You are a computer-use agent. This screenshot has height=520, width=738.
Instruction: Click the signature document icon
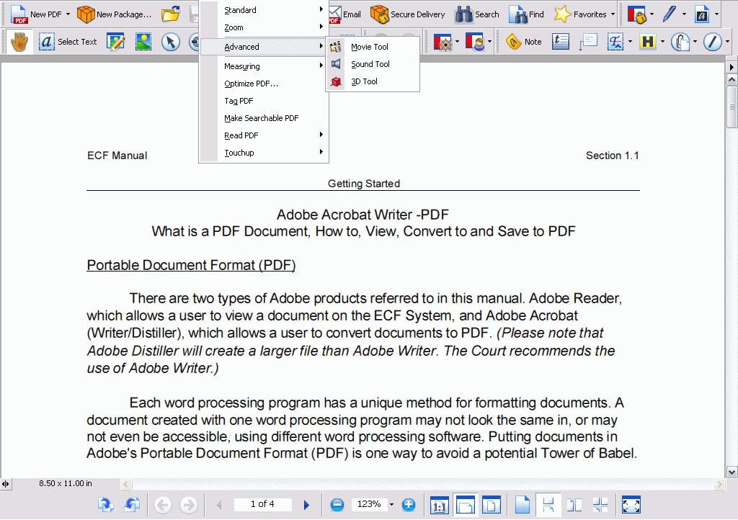point(702,14)
